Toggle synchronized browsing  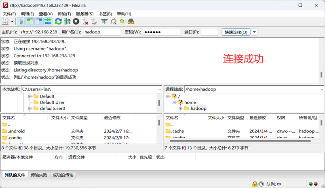click(122, 21)
